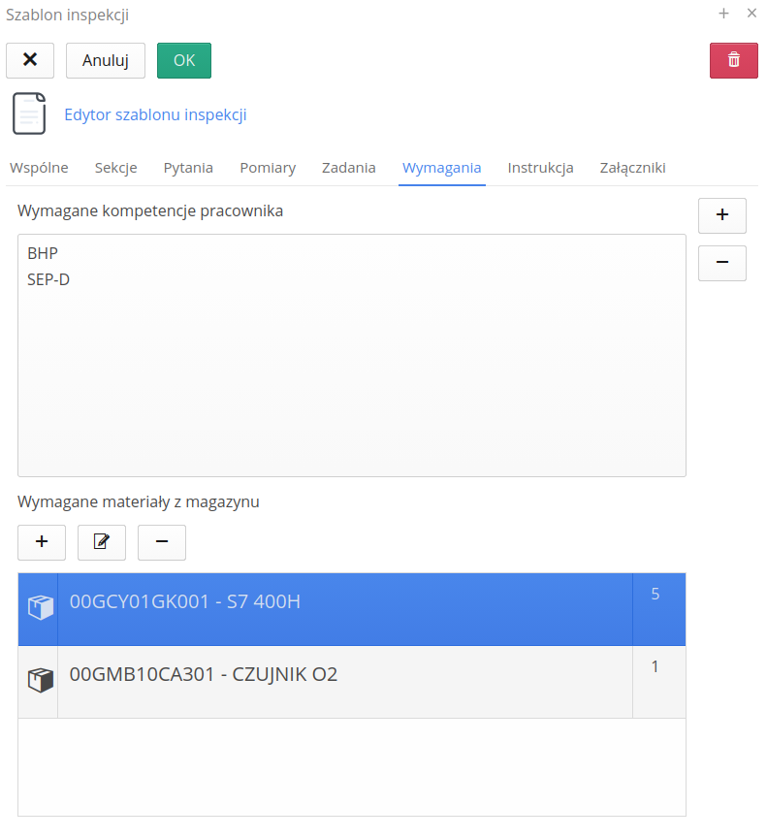Open the Pytania tab
767x839 pixels.
coord(188,168)
